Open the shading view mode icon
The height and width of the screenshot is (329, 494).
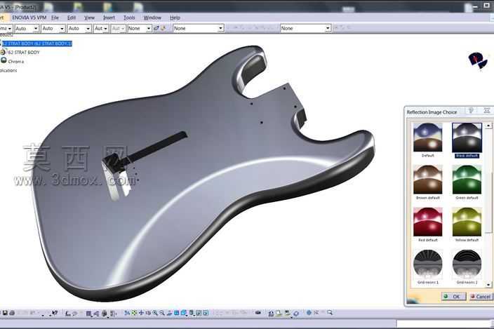192,313
